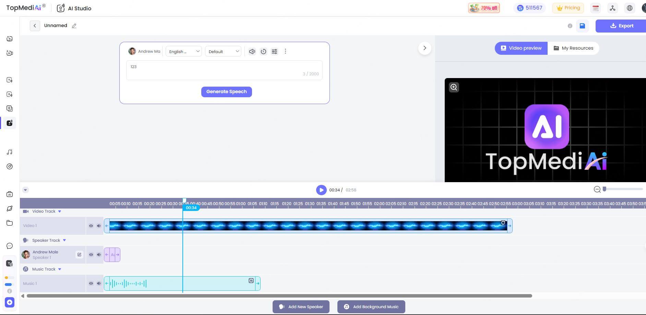Screen dimensions: 646x315
Task: Toggle visibility of Andrew Male speaker track
Action: tap(91, 255)
